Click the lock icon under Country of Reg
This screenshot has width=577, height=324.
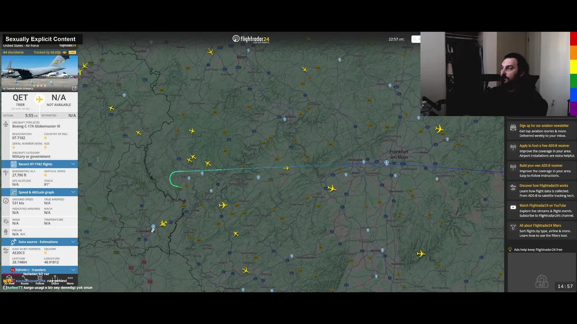tap(46, 138)
